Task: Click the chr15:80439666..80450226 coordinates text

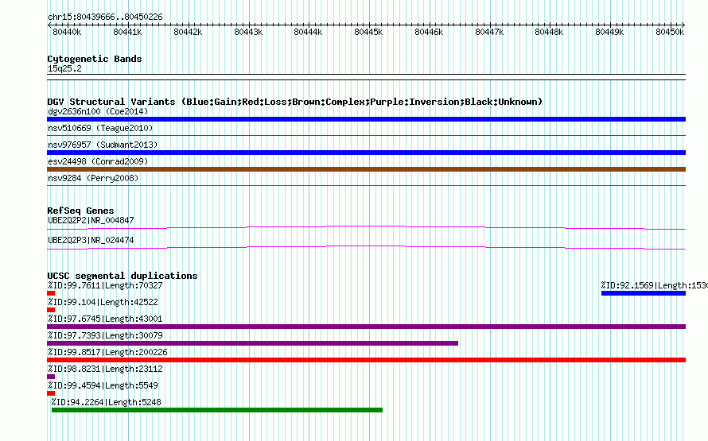Action: (x=105, y=17)
